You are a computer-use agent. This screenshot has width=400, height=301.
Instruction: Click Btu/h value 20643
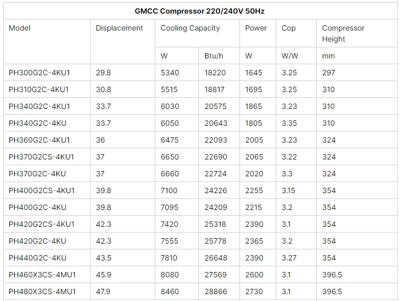pyautogui.click(x=216, y=123)
